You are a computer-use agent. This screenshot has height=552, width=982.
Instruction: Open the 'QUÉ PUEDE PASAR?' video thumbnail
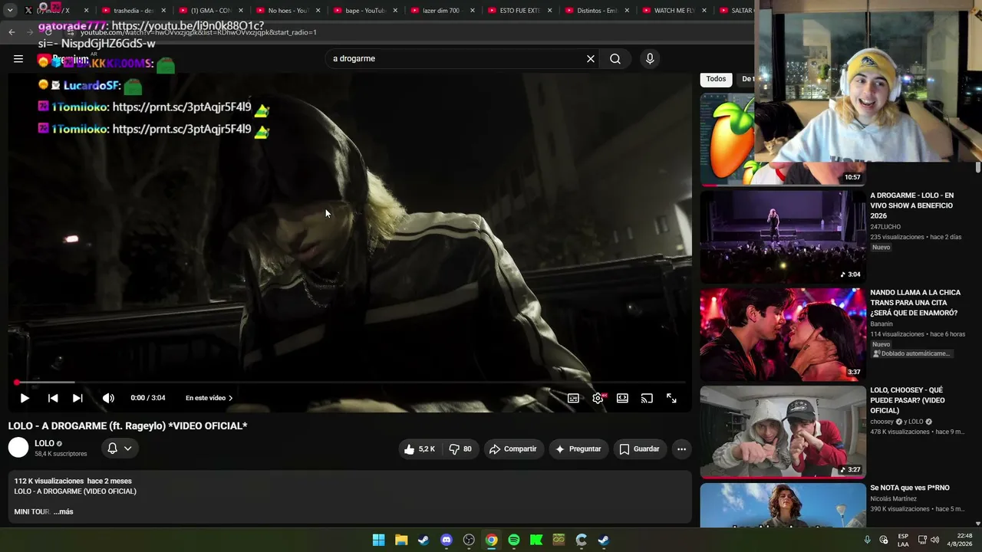coord(783,432)
